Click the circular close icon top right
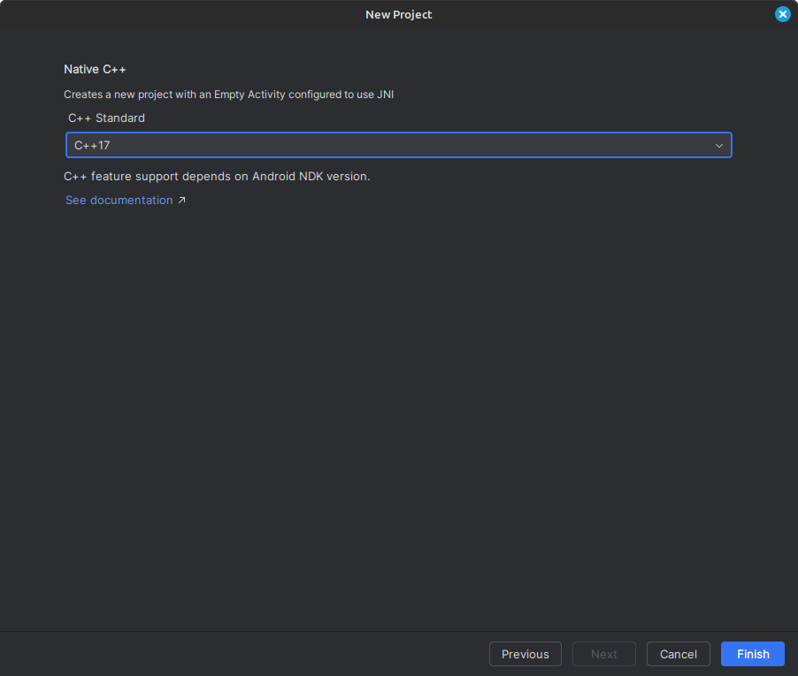Image resolution: width=798 pixels, height=676 pixels. pos(782,14)
